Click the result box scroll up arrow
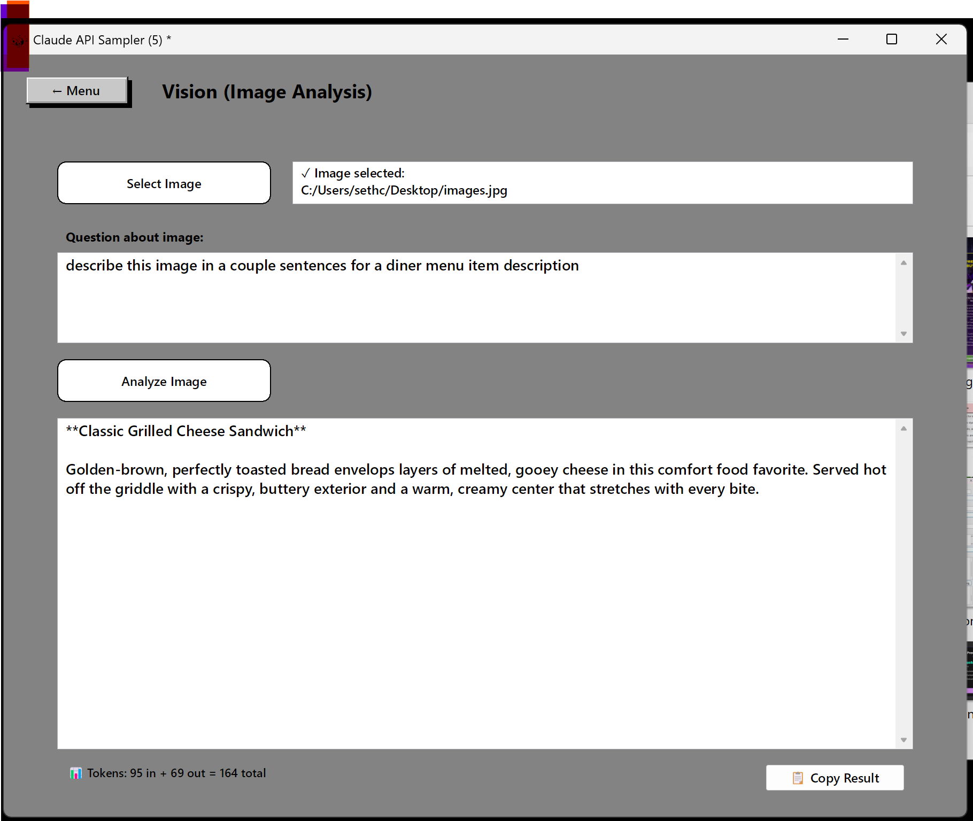Screen dimensions: 973x821 pos(903,428)
